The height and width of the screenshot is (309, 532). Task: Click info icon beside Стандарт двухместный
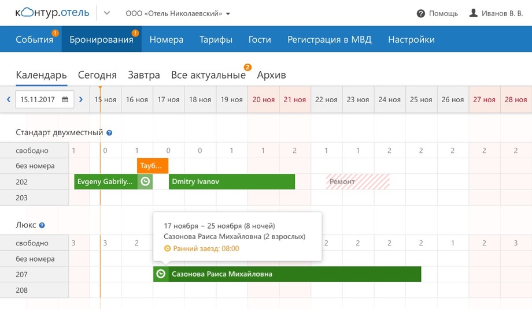pos(109,133)
